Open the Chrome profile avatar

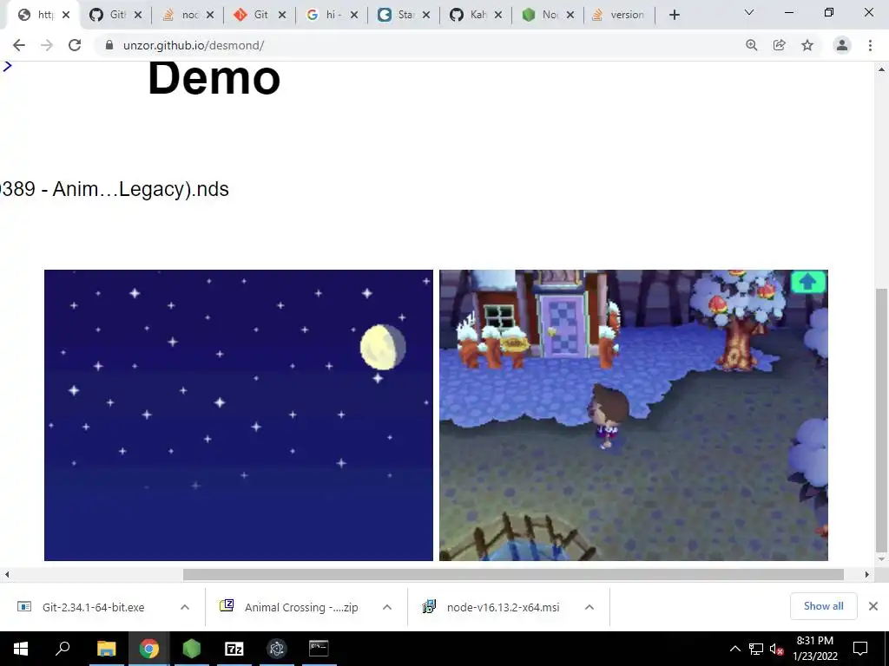point(842,45)
